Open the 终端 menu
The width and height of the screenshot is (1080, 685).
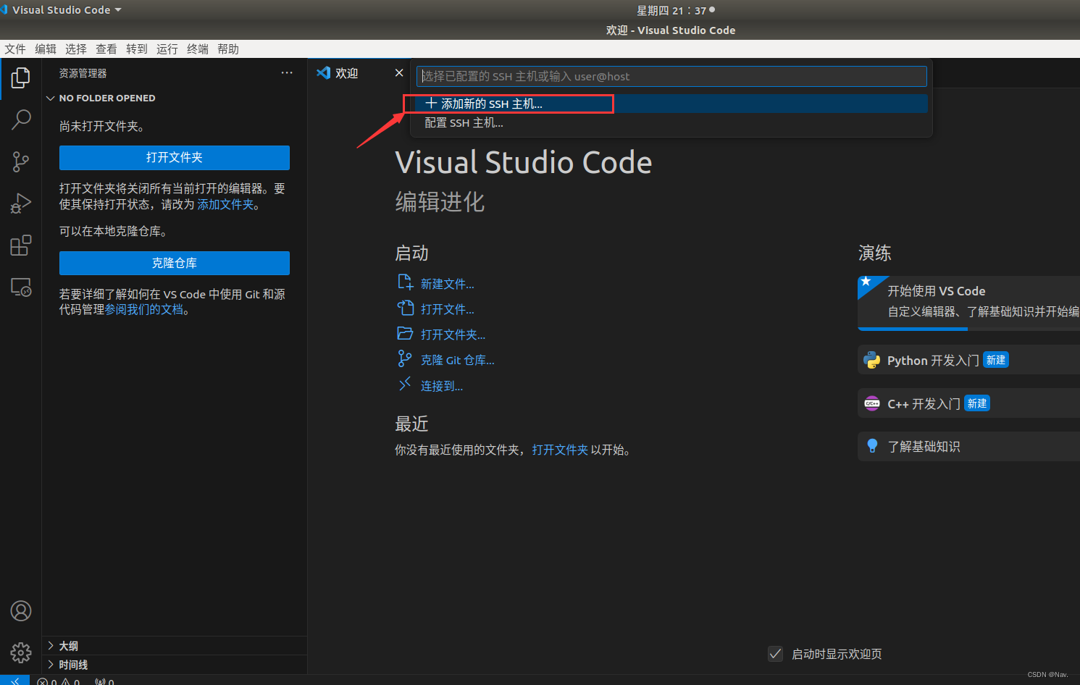click(198, 49)
